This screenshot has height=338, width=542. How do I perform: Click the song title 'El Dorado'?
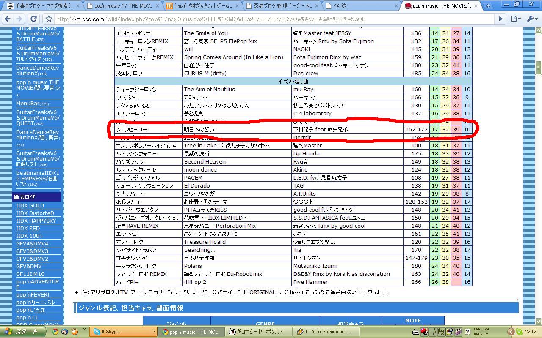click(197, 185)
